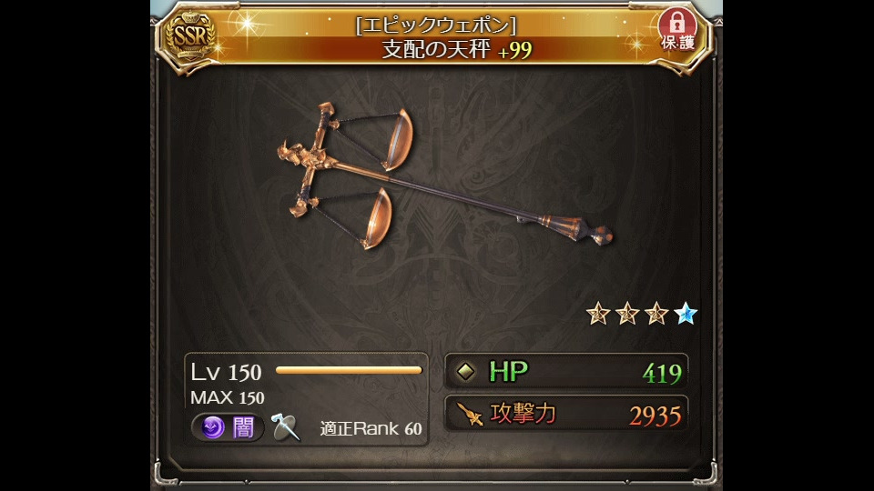The width and height of the screenshot is (874, 491).
Task: Click the SSR rarity badge
Action: coord(190,36)
